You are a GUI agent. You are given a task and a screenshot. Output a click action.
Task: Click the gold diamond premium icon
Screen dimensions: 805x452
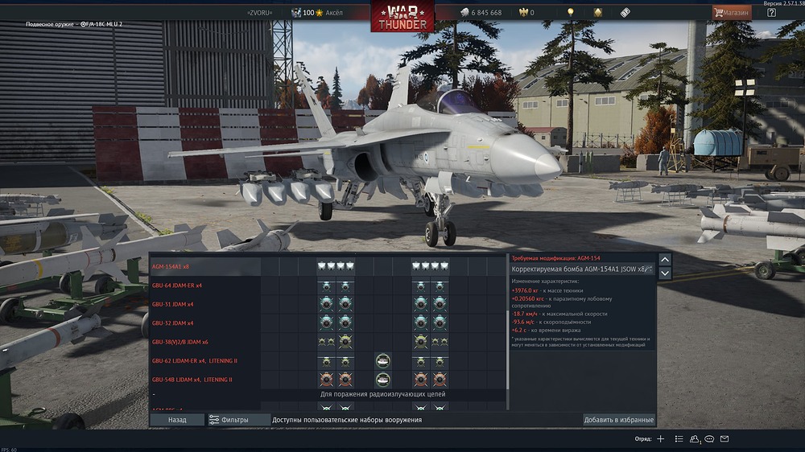598,12
